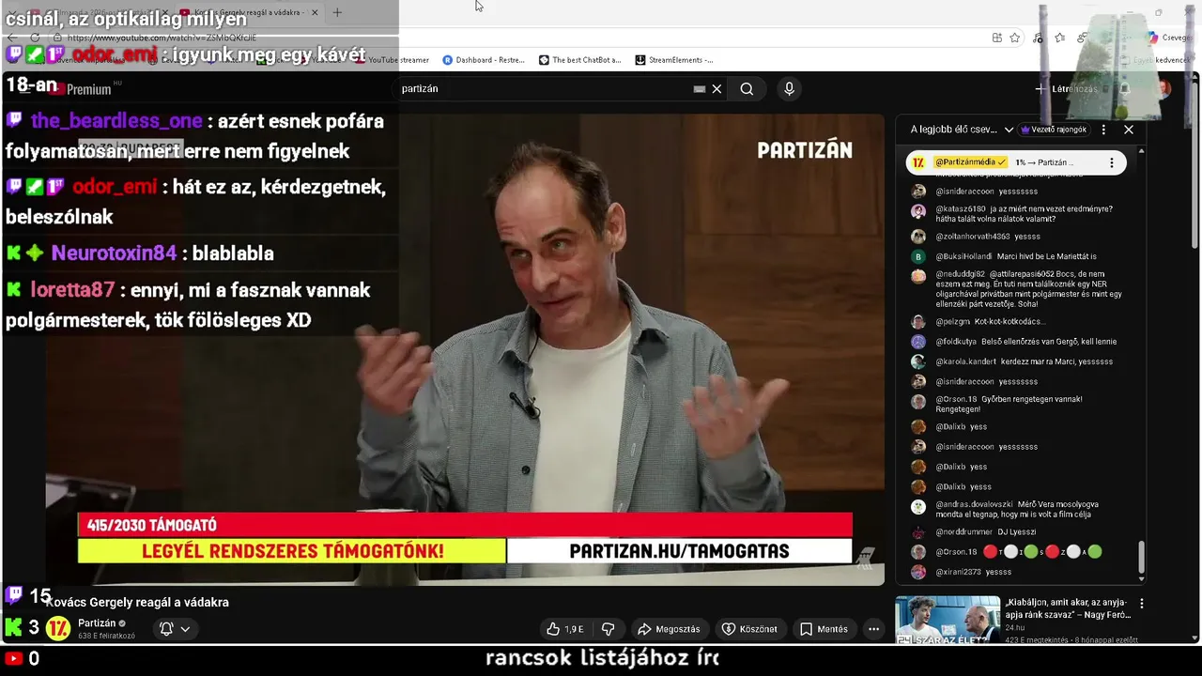Open the YouTube Premium logo
Image resolution: width=1202 pixels, height=676 pixels.
point(85,89)
